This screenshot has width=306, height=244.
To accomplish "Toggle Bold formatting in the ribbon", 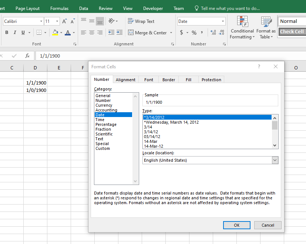I will pos(7,32).
